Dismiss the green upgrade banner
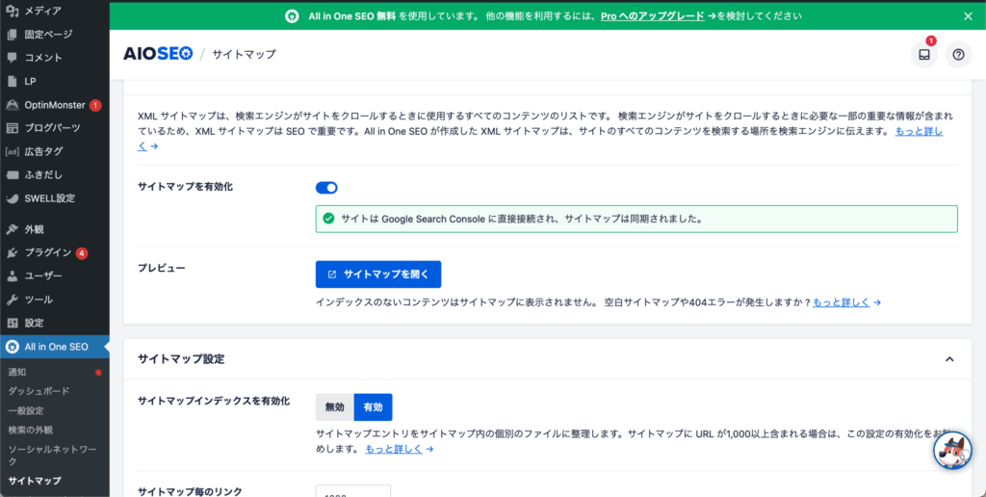 (968, 16)
